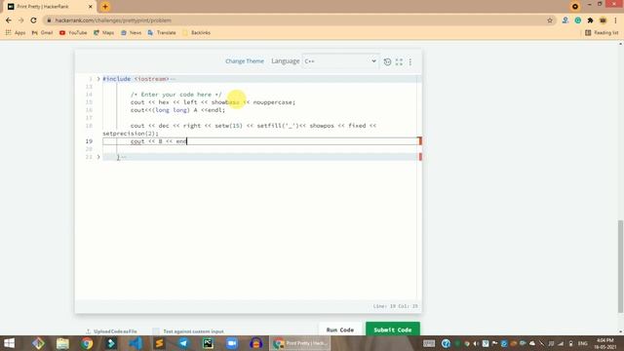Open Sublime Text from the taskbar
624x351 pixels.
(x=159, y=343)
